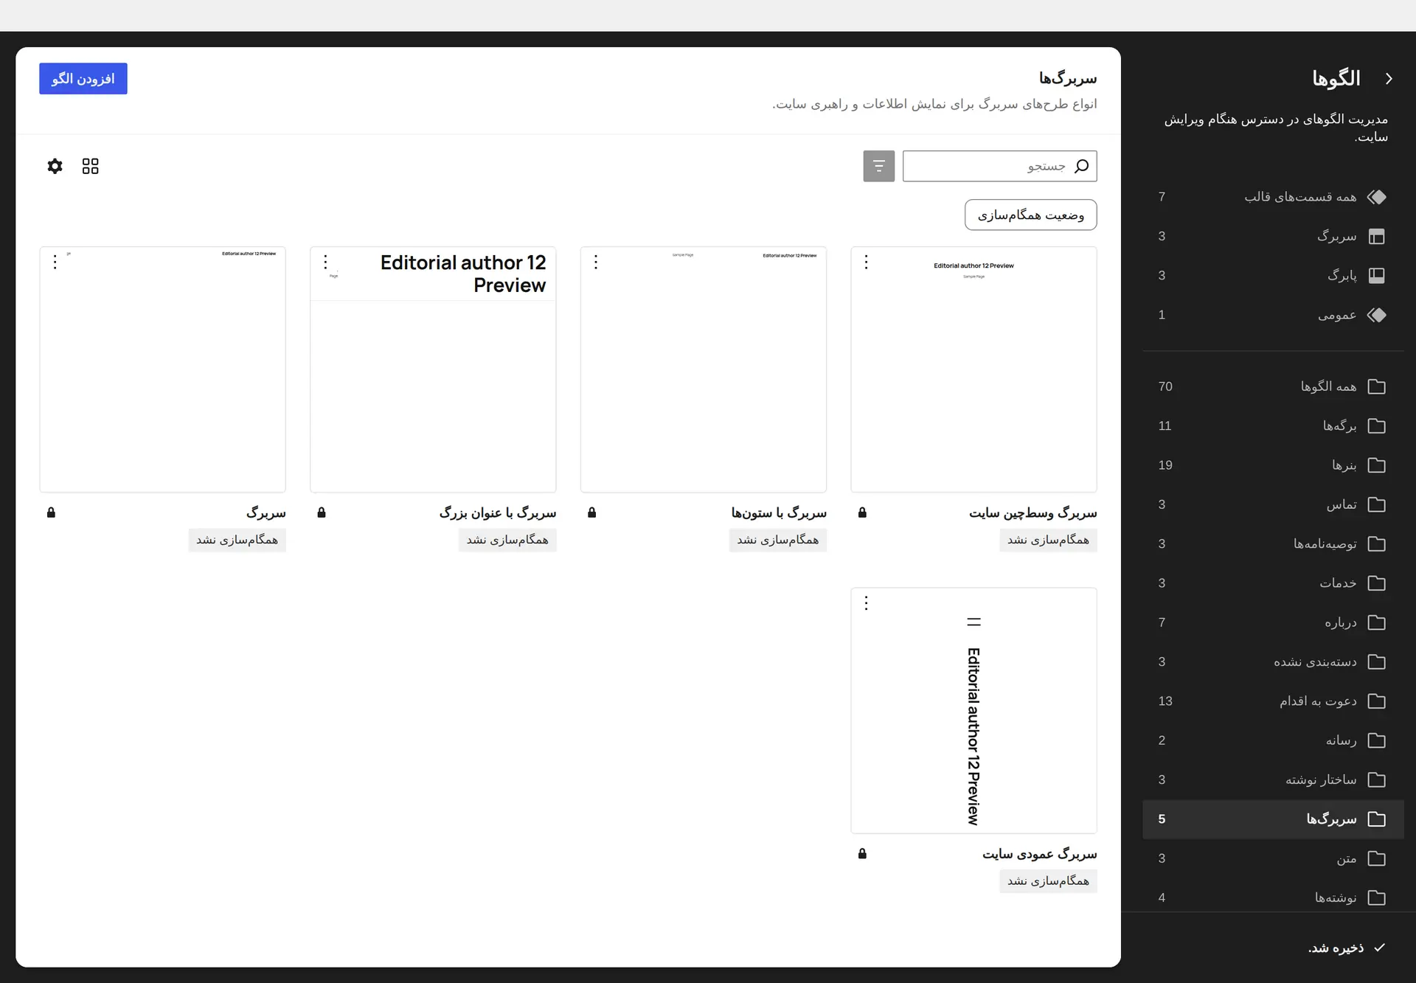Click همگام‌سازی نشد badge under سربرگ با عنوان بزرگ
The width and height of the screenshot is (1416, 983).
507,540
